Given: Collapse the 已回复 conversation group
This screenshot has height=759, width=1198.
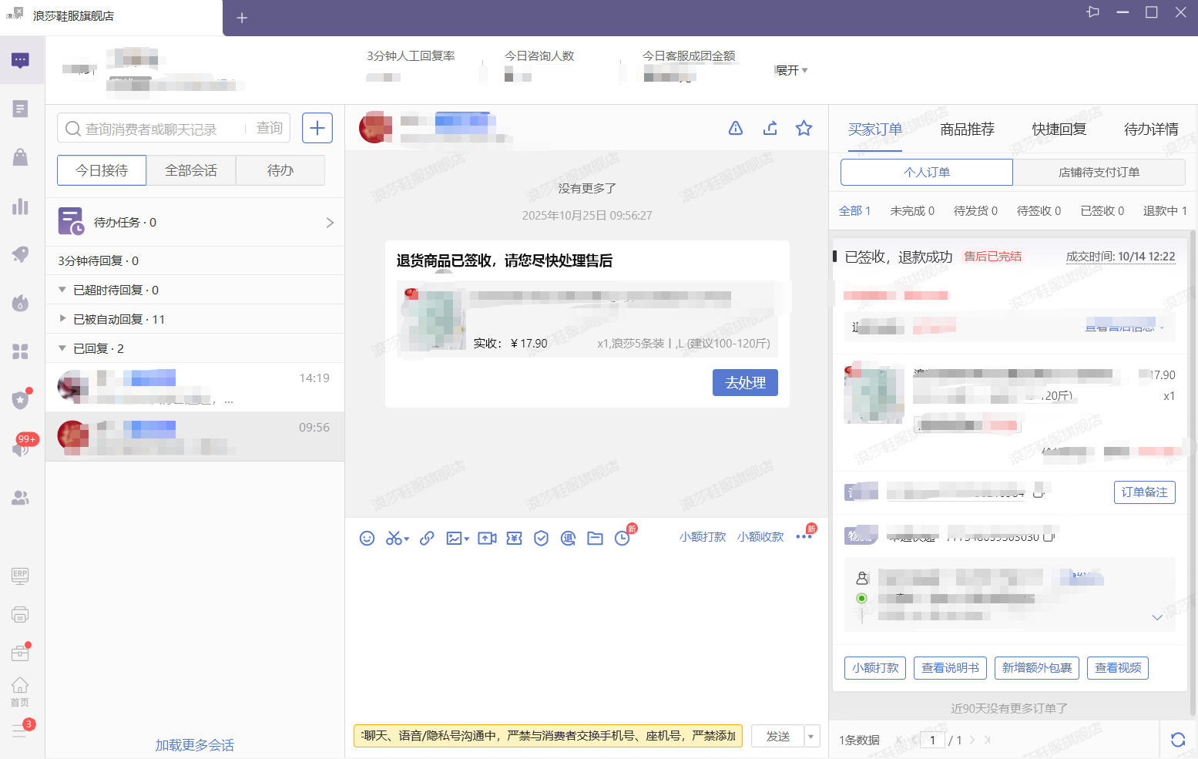Looking at the screenshot, I should 62,348.
